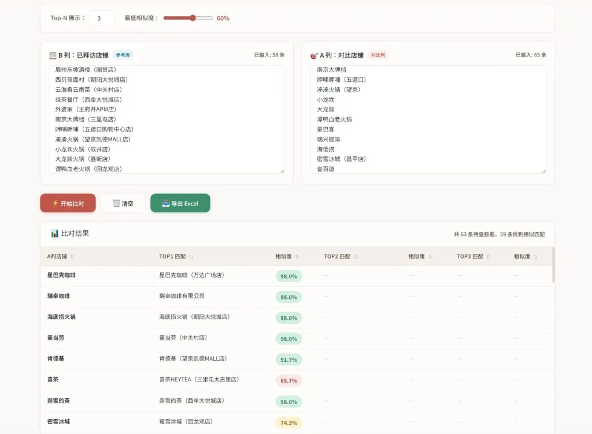Click B列 textarea resize grip
592x434 pixels.
(x=282, y=171)
